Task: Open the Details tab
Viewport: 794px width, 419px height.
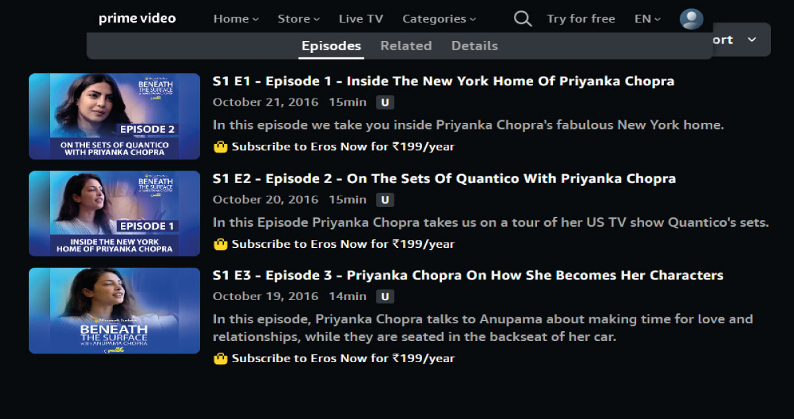Action: point(474,46)
